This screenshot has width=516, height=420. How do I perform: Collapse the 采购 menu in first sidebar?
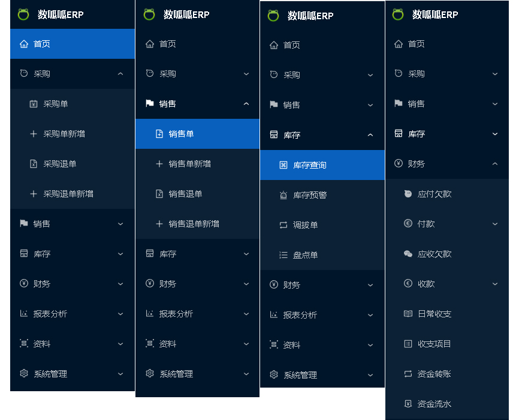tap(120, 74)
